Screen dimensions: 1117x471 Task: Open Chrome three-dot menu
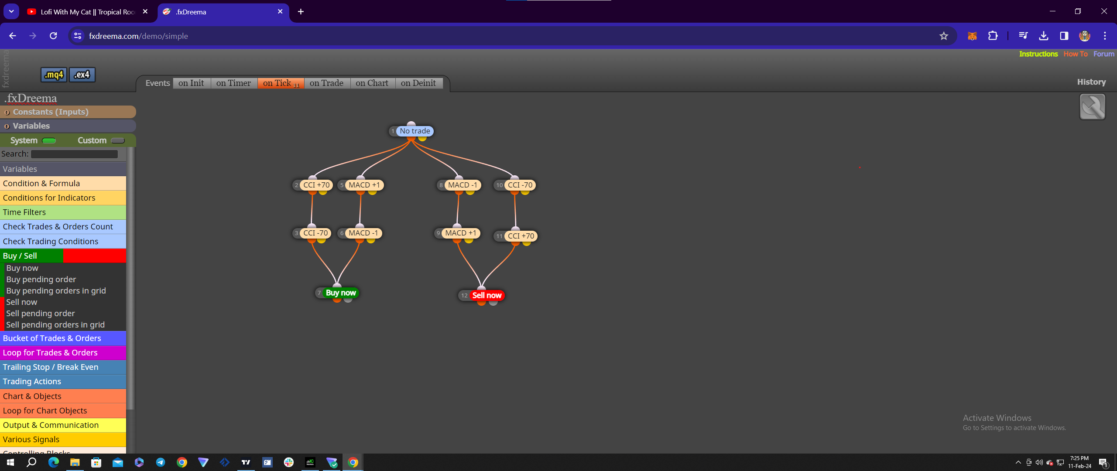1105,36
